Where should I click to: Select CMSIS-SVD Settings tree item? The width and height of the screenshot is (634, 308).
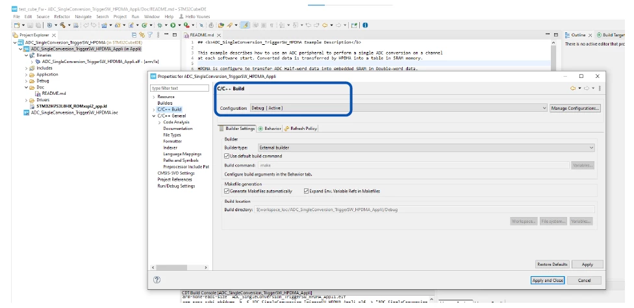(176, 173)
